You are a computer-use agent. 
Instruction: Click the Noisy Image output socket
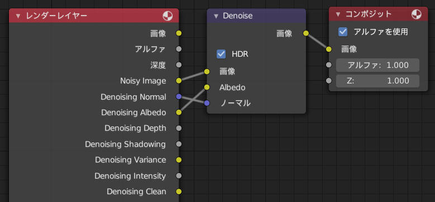point(179,81)
